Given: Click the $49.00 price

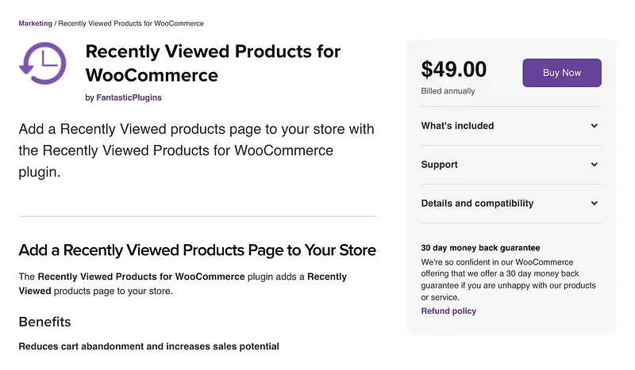Looking at the screenshot, I should (454, 71).
